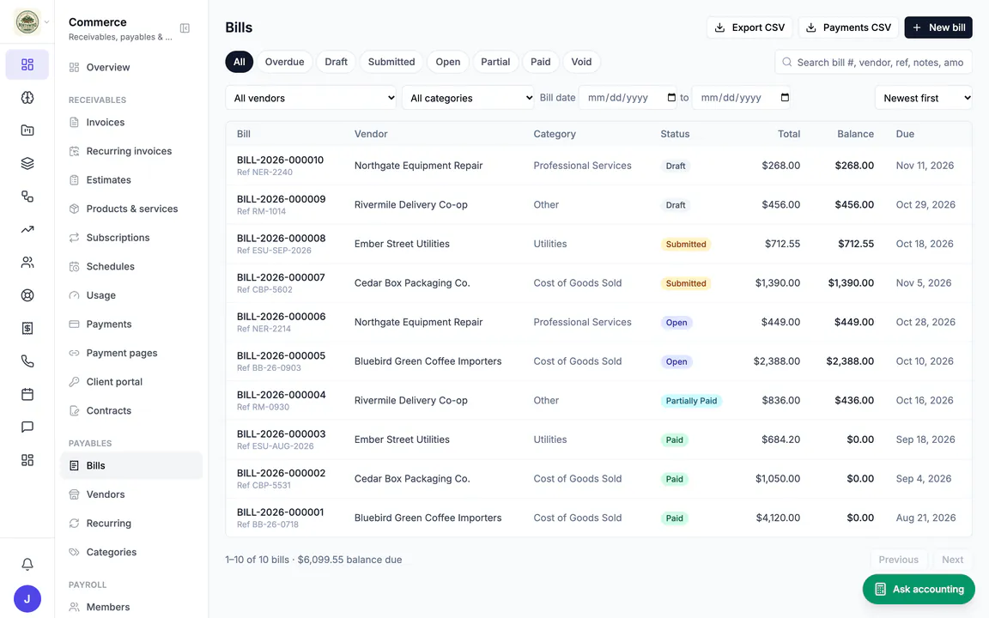This screenshot has height=618, width=989.
Task: Open Products & services in sidebar
Action: (131, 209)
